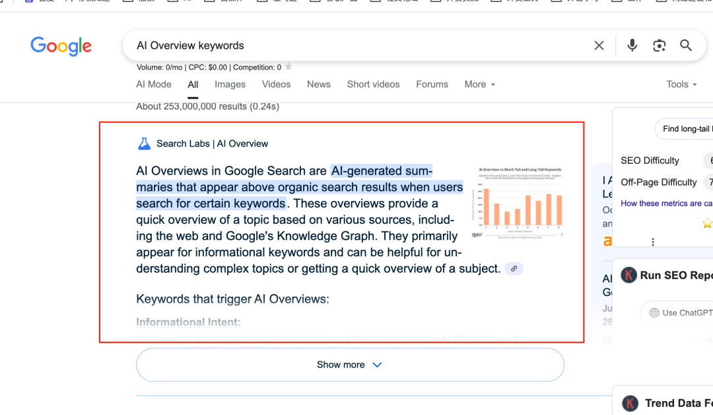
Task: Click 'Keywords that trigger AI Overviews:' heading
Action: pyautogui.click(x=232, y=299)
